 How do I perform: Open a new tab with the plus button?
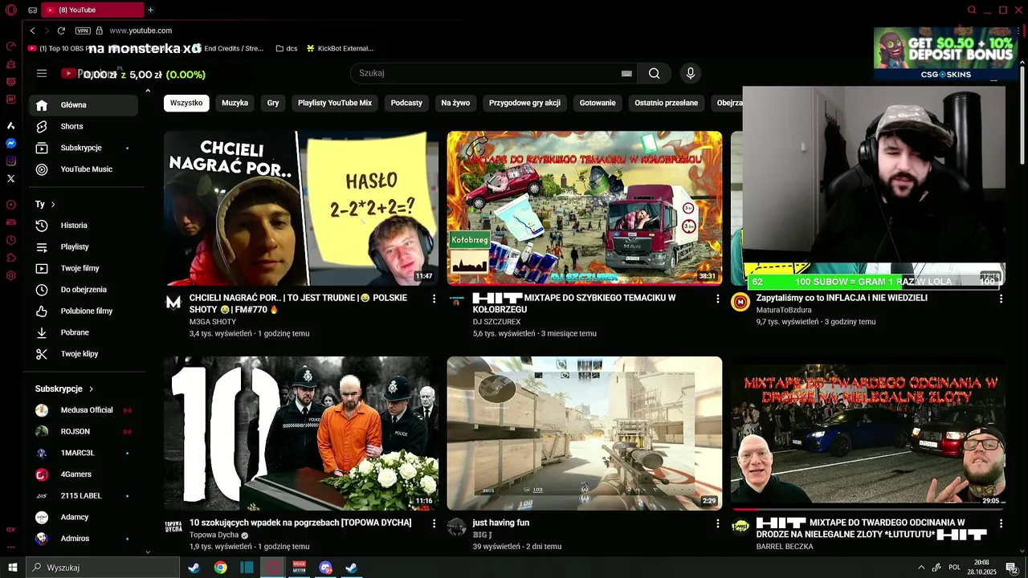coord(150,10)
